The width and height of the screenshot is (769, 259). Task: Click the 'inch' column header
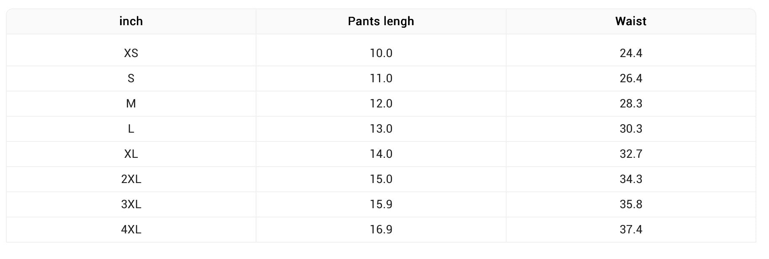(x=131, y=21)
